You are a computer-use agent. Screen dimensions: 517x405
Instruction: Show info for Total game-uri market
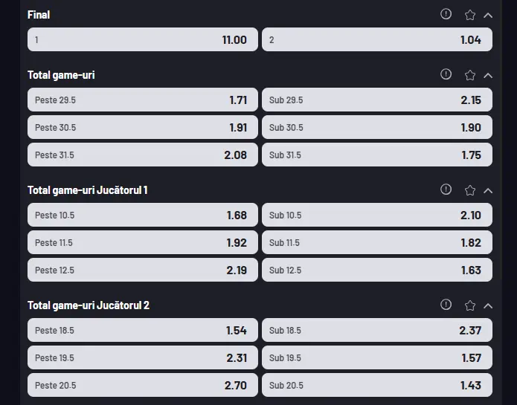(446, 74)
